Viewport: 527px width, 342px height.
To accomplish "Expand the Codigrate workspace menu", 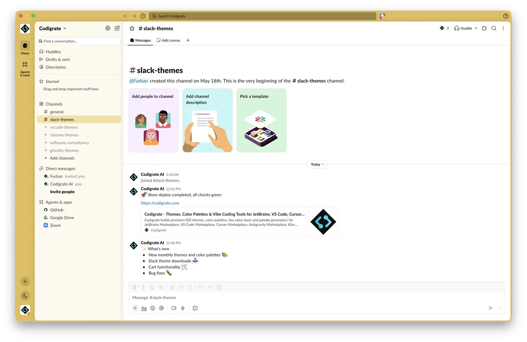I will (53, 28).
